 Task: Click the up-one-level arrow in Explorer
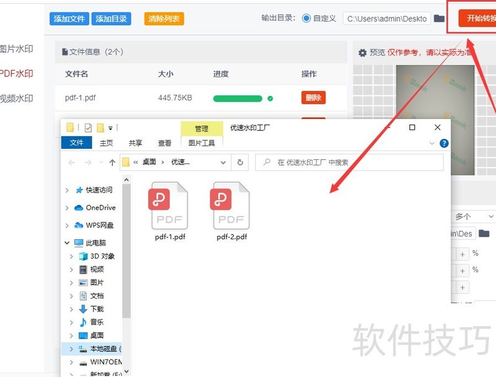tap(113, 162)
